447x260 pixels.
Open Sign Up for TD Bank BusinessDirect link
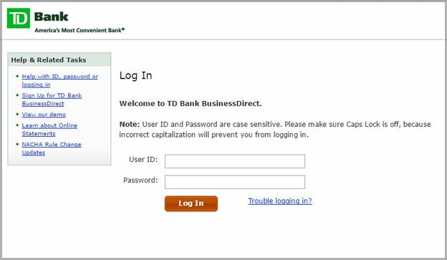(x=52, y=100)
